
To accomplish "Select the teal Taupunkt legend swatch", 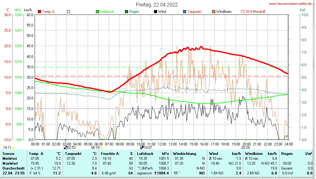I will tap(184, 12).
